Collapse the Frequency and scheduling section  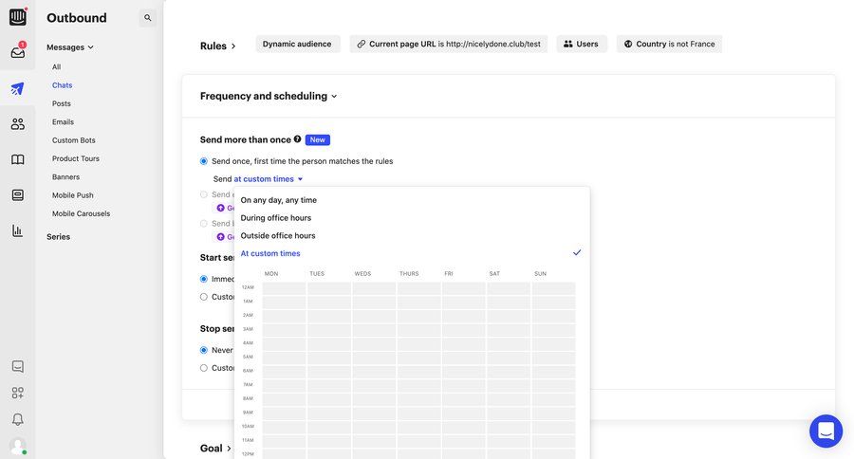coord(269,96)
